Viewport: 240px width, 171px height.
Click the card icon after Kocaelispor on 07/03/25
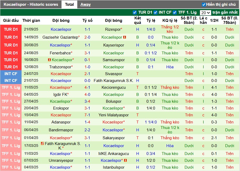(x=125, y=160)
